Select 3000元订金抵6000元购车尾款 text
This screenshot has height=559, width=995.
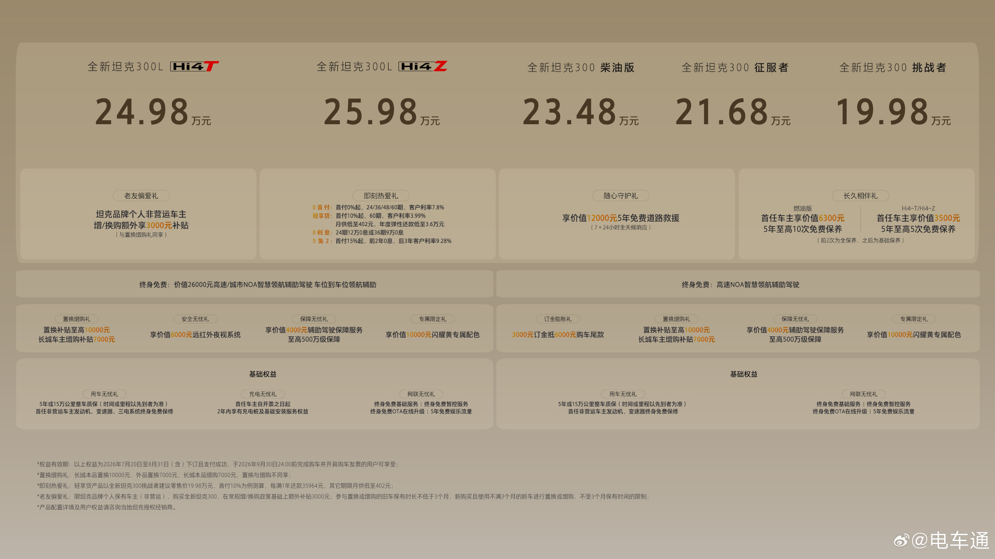click(558, 335)
